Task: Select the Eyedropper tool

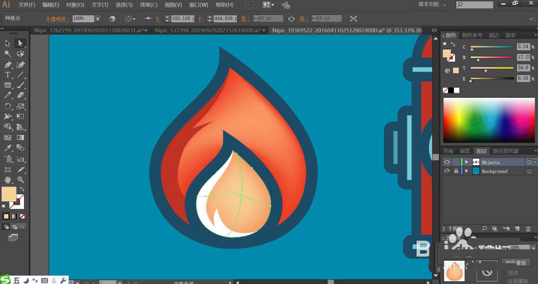Action: point(8,148)
